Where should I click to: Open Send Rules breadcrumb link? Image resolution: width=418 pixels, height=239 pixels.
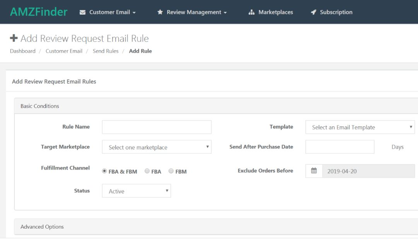coord(106,51)
